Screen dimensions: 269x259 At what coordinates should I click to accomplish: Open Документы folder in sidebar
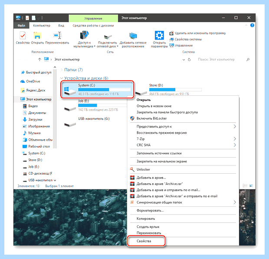(34, 113)
